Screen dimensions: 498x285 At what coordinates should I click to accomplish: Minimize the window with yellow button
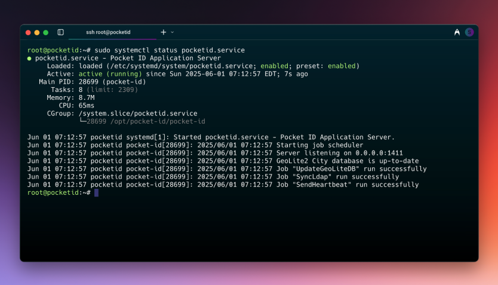37,32
